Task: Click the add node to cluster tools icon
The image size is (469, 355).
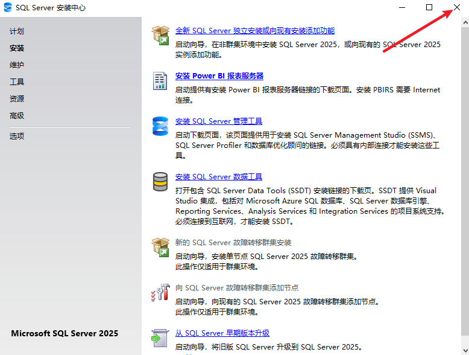Action: point(160,293)
